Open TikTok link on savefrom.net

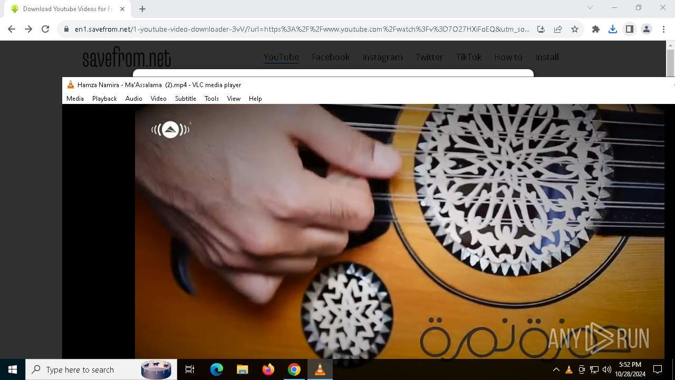[469, 57]
